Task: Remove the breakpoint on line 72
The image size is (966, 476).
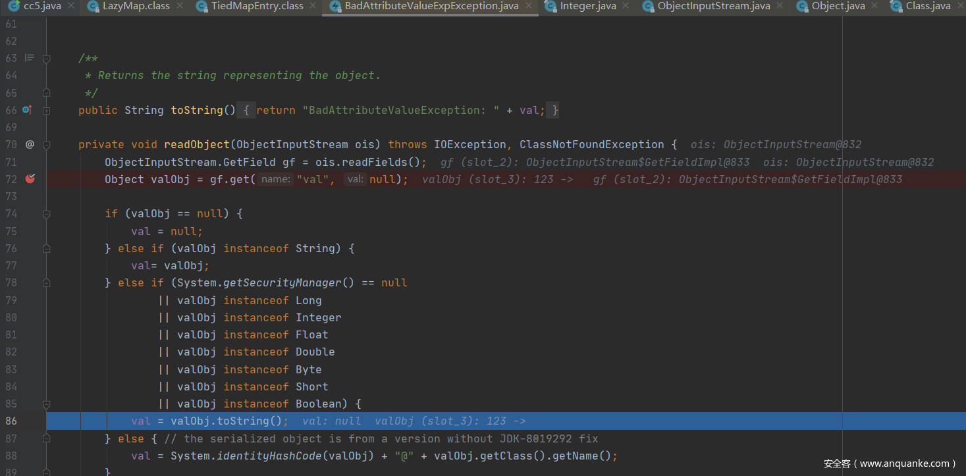Action: pyautogui.click(x=30, y=178)
